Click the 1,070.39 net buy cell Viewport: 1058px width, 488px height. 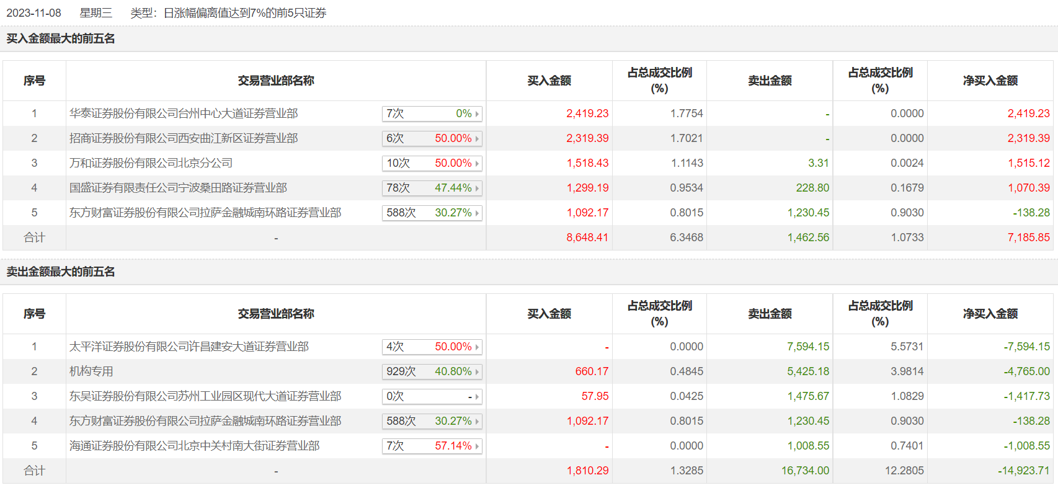coord(1029,188)
